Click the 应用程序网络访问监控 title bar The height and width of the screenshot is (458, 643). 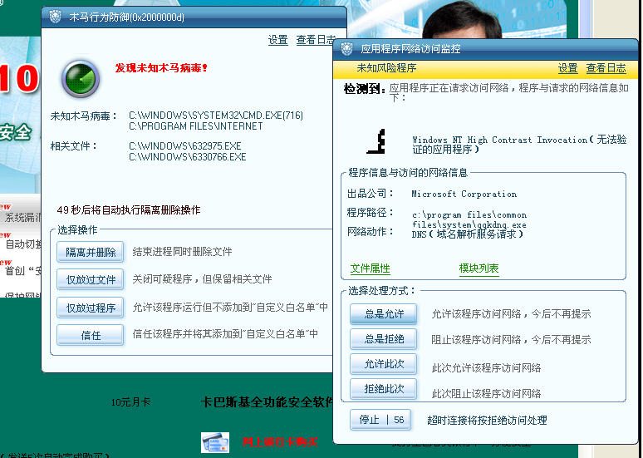tap(485, 49)
